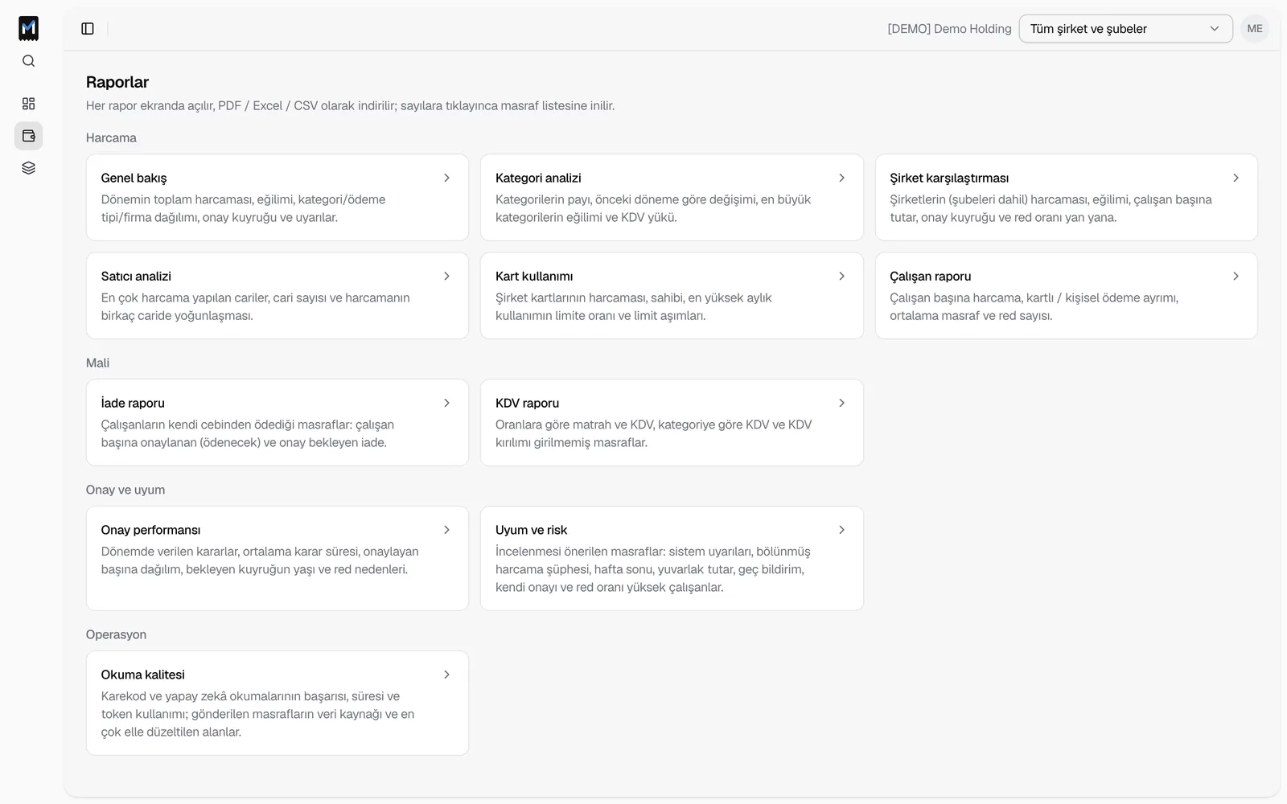Viewport: 1287px width, 804px height.
Task: Click the M logo icon in sidebar
Action: click(28, 28)
